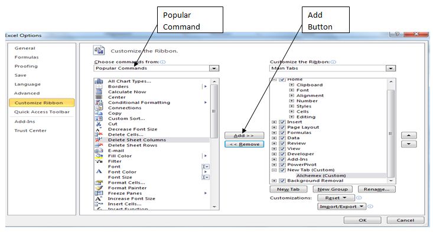This screenshot has width=433, height=232.
Task: Select the Delete Sheet Columns command
Action: pyautogui.click(x=152, y=140)
